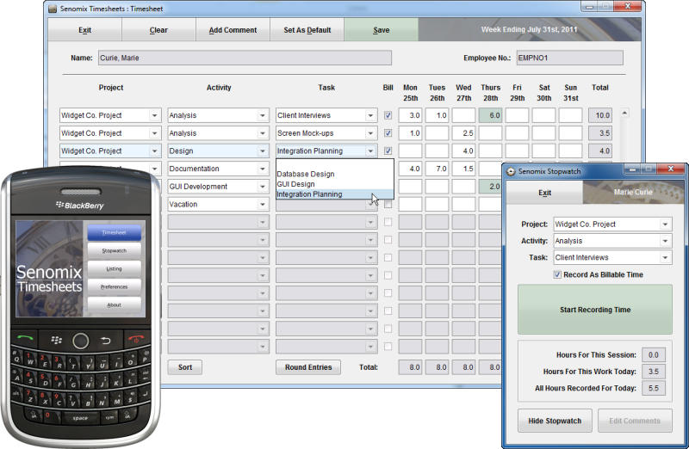Open Timesheet on BlackBerry menu
Image resolution: width=689 pixels, height=449 pixels.
pyautogui.click(x=115, y=232)
